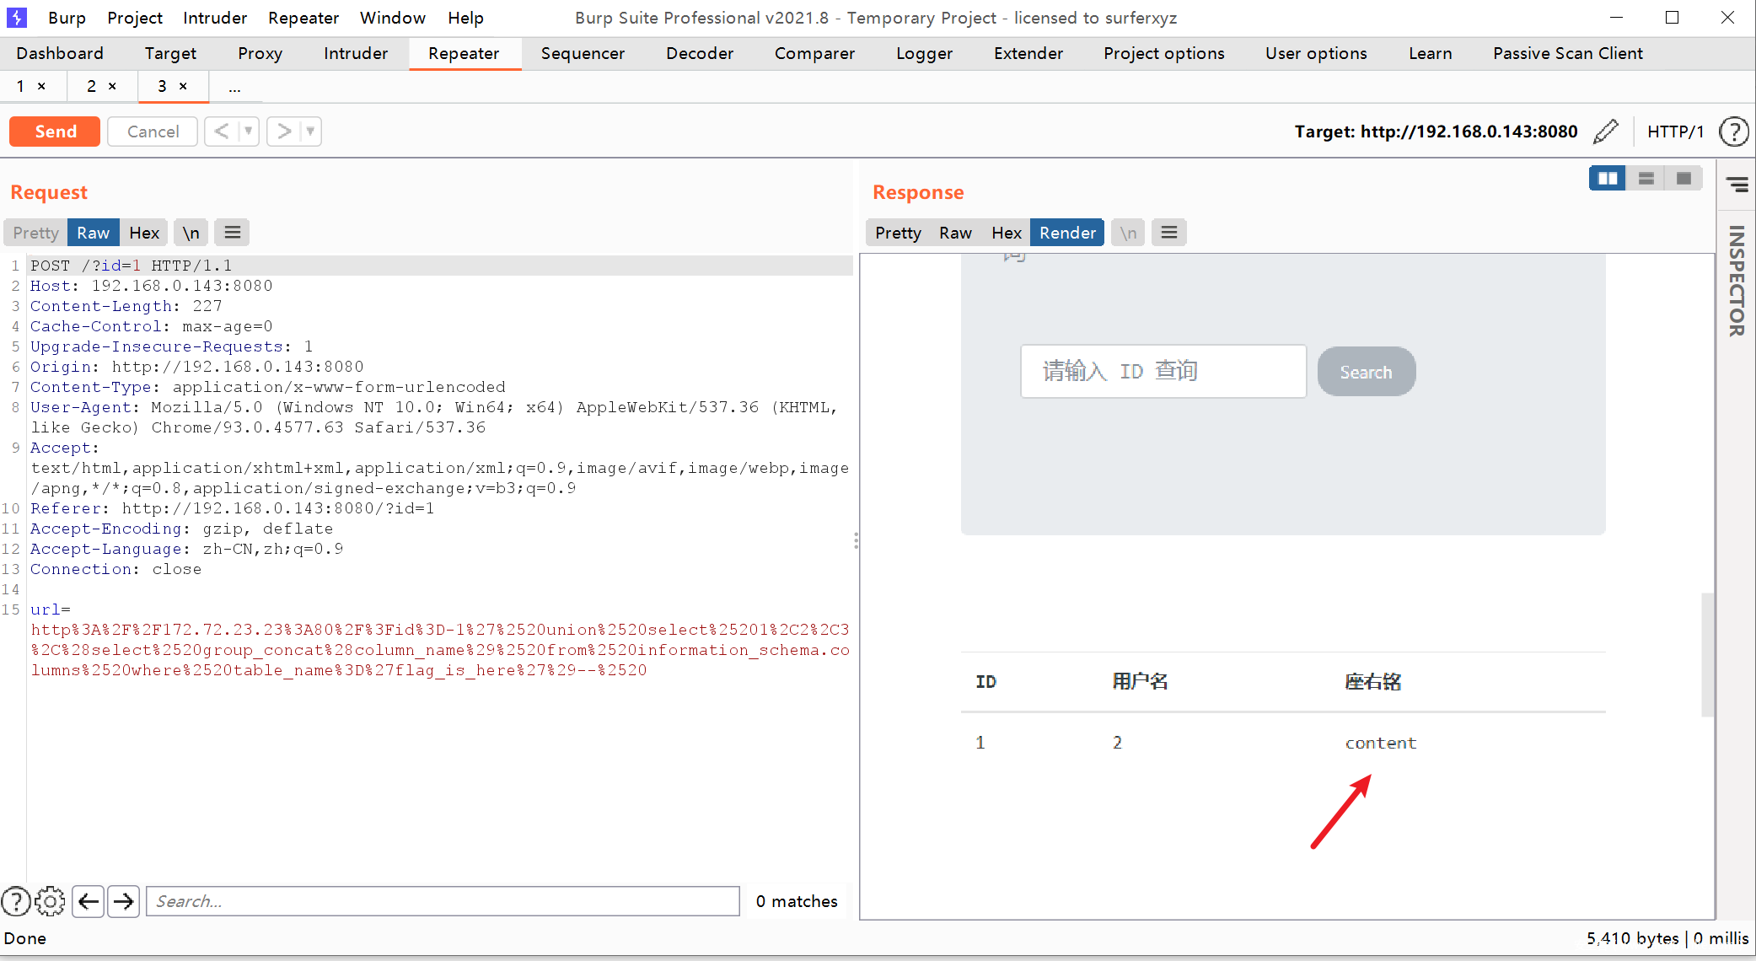Toggle request non-printable characters \n button
Viewport: 1756px width, 961px height.
coord(191,233)
